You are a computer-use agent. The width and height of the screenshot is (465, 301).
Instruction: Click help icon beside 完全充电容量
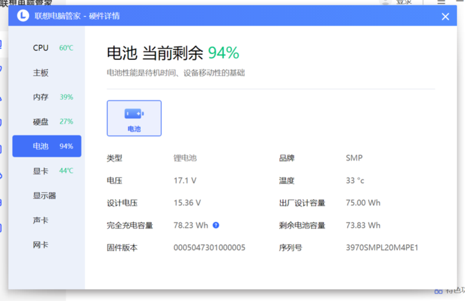[216, 225]
